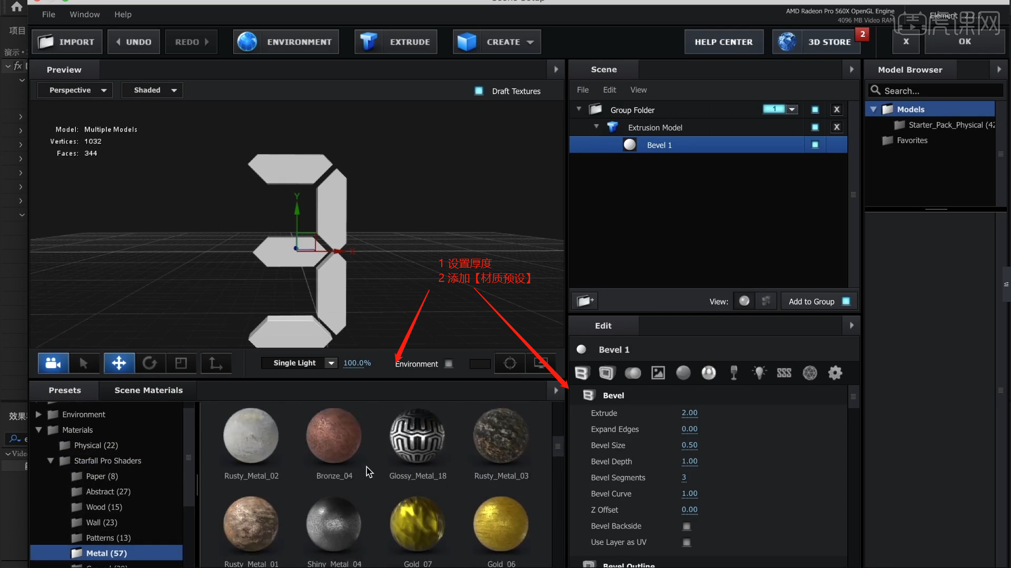1011x568 pixels.
Task: Click the IMPORT button
Action: 66,42
